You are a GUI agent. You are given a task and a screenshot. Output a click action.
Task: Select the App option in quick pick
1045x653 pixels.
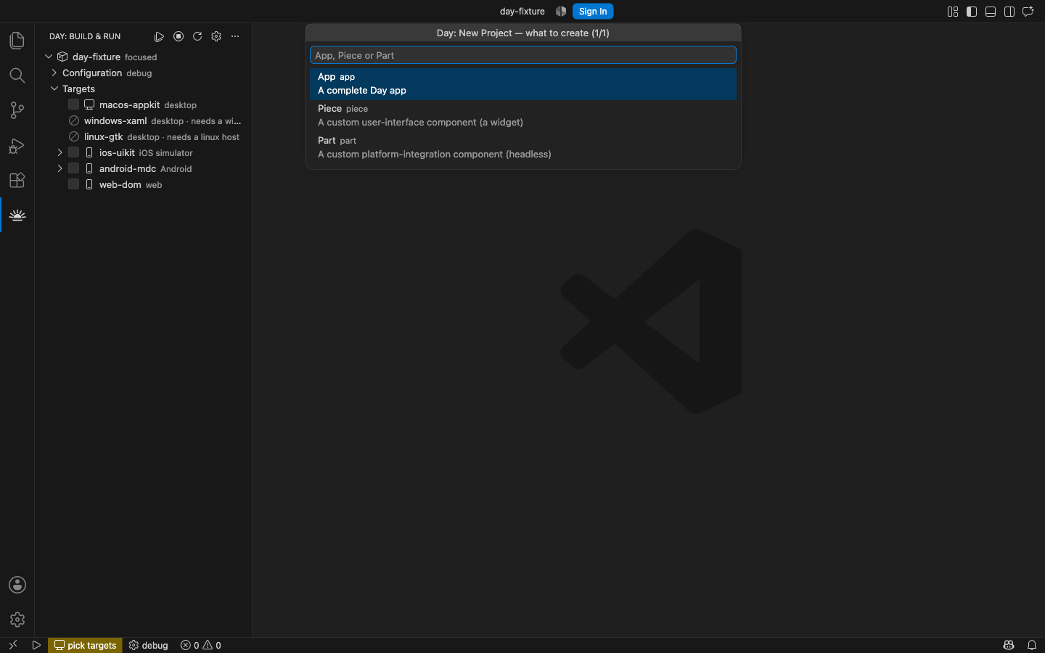[x=523, y=83]
